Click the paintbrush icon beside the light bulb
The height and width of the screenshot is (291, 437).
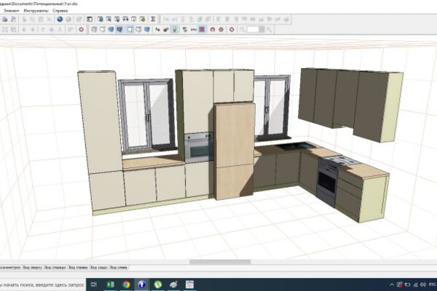[x=166, y=29]
